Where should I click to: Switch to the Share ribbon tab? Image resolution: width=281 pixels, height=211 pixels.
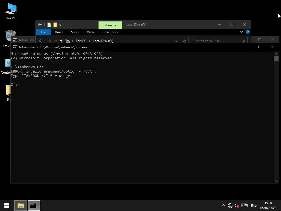pyautogui.click(x=75, y=32)
